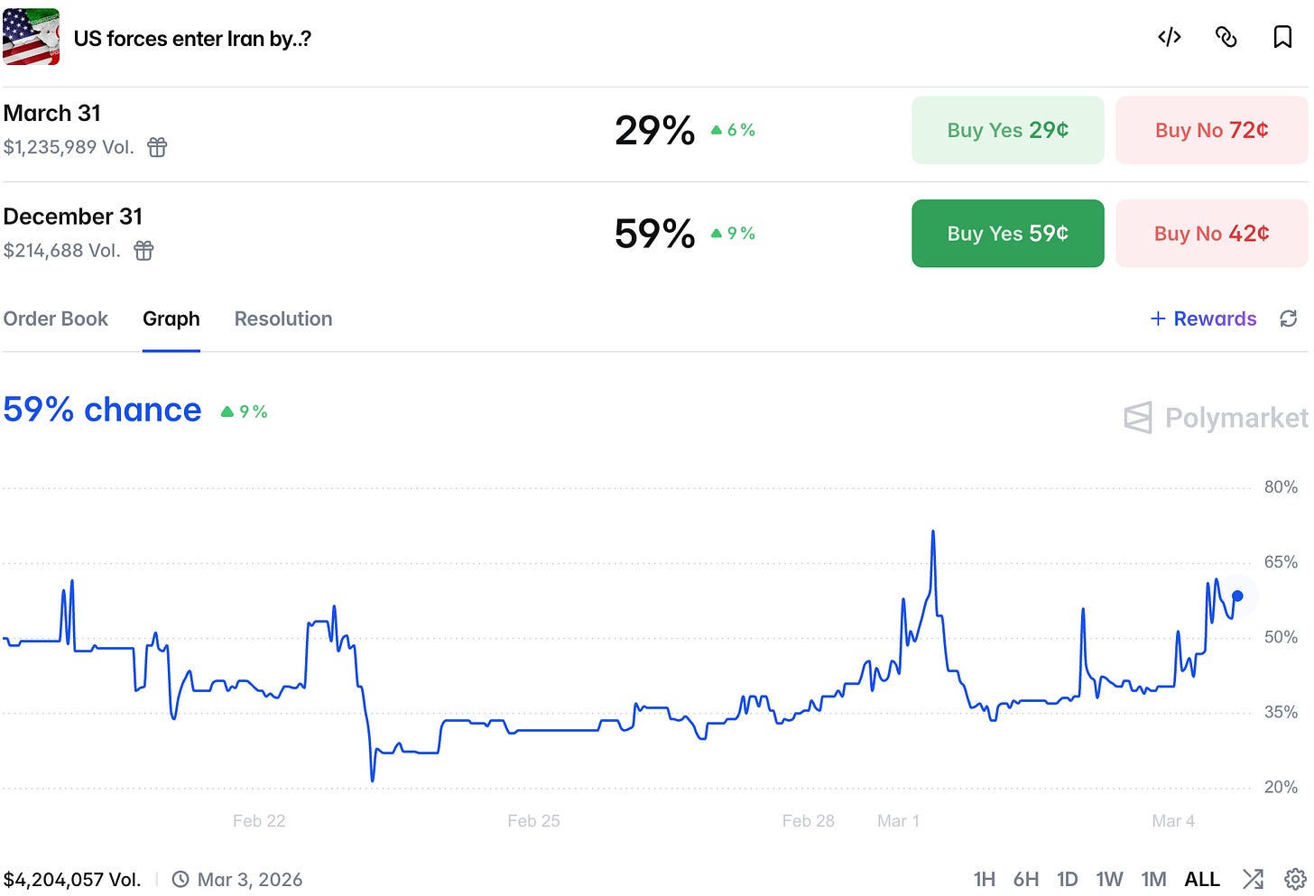Buy Yes 29¢ for March 31
Image resolution: width=1314 pixels, height=896 pixels.
coord(1008,130)
